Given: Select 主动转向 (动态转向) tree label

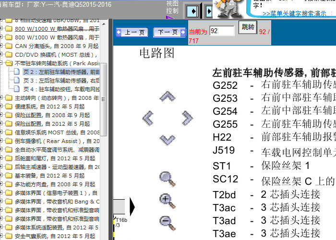Looking at the screenshot, I should [x=57, y=98].
